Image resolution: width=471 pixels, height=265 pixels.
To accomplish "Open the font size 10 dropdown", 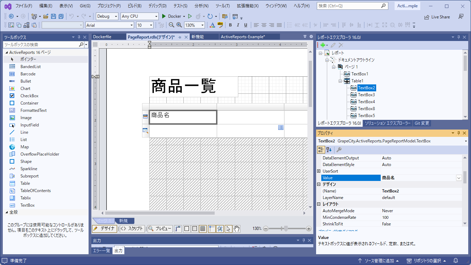I will point(145,25).
